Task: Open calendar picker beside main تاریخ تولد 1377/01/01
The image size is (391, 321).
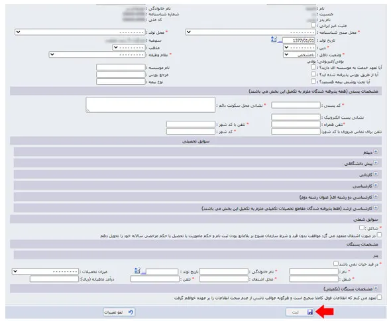Action: coord(274,39)
